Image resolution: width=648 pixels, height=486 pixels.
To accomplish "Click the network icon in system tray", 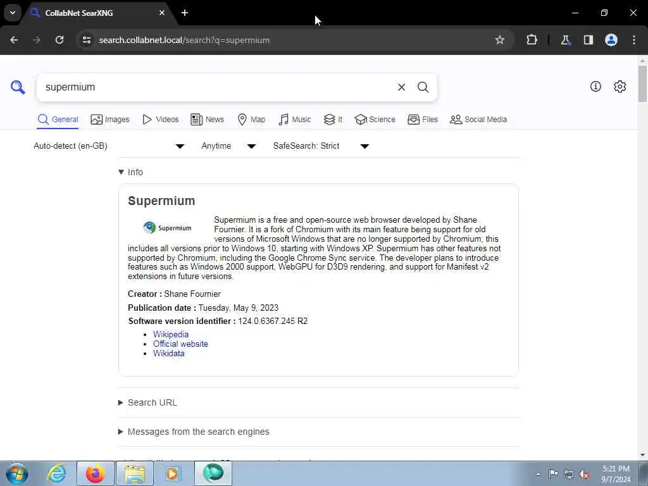I will 569,474.
